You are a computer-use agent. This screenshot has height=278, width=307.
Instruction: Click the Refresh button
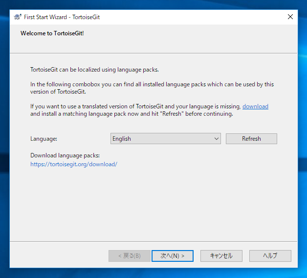251,139
